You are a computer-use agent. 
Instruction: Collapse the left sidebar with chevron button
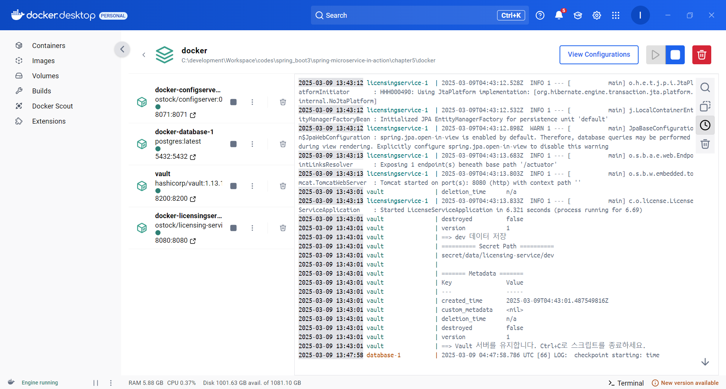[x=122, y=49]
